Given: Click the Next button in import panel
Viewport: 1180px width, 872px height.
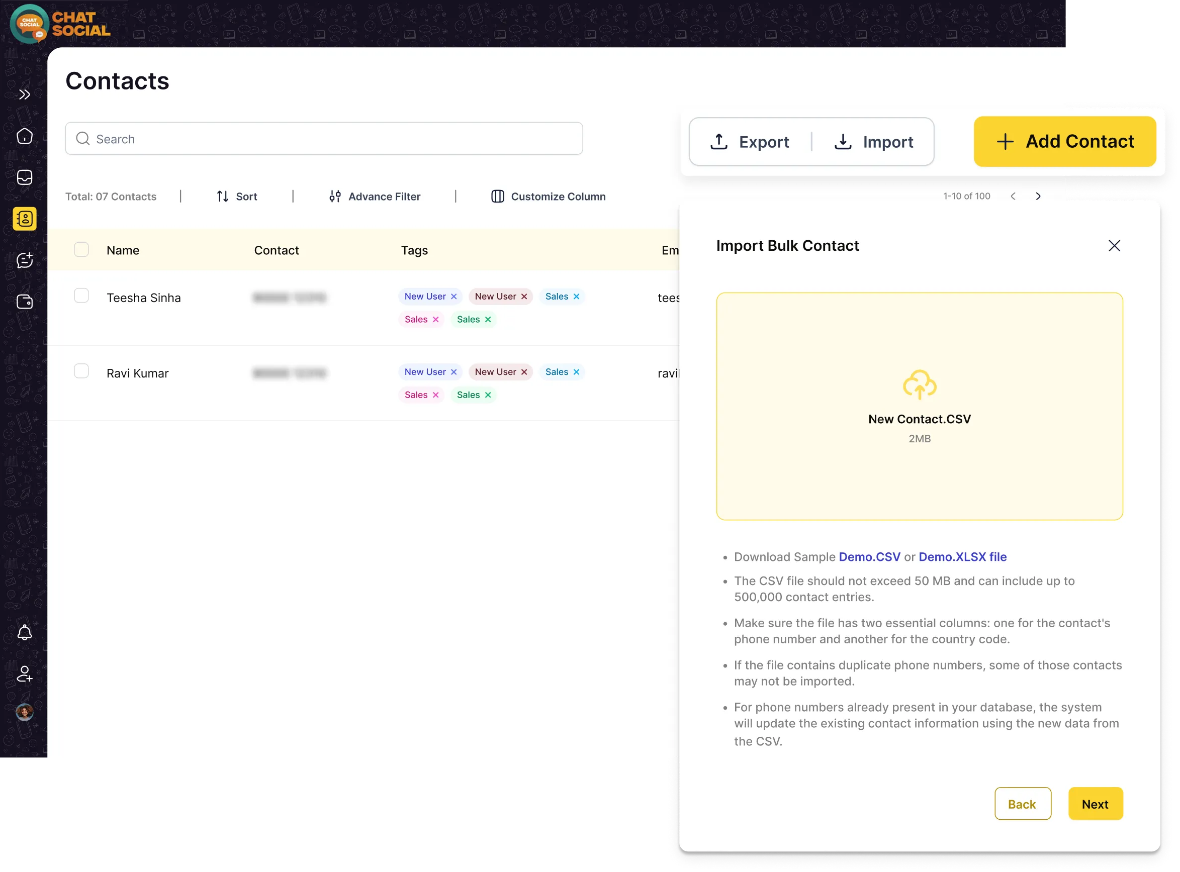Looking at the screenshot, I should point(1095,804).
